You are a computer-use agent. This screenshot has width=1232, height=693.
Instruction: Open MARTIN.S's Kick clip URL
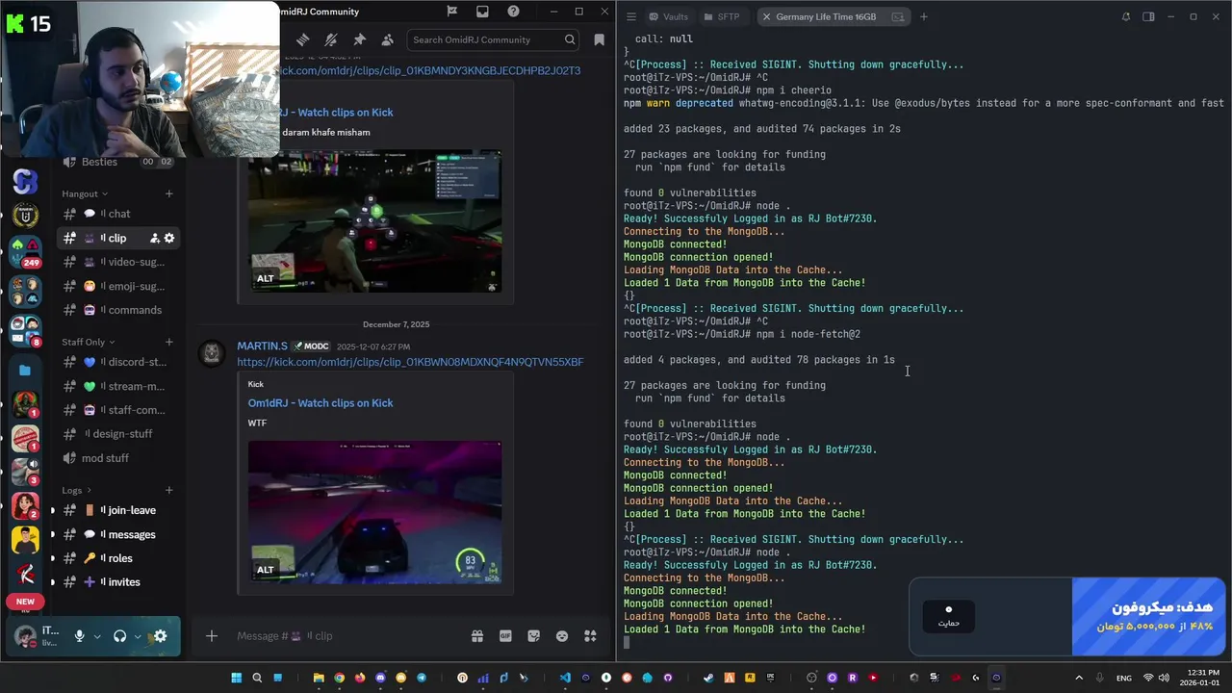410,362
